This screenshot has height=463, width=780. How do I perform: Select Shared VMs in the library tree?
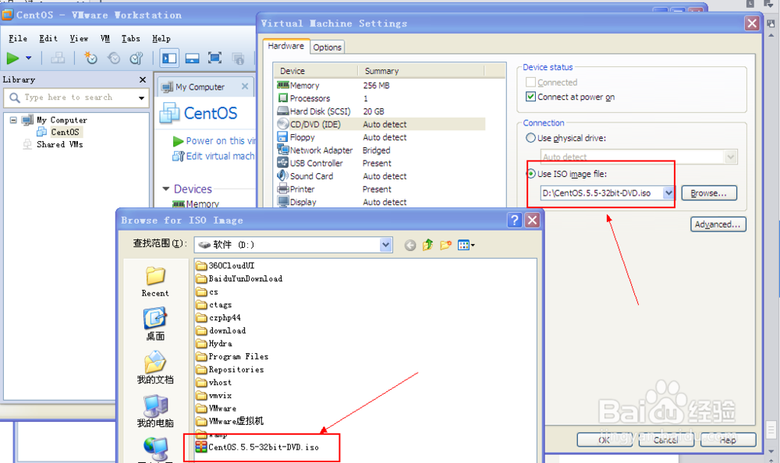(x=59, y=144)
